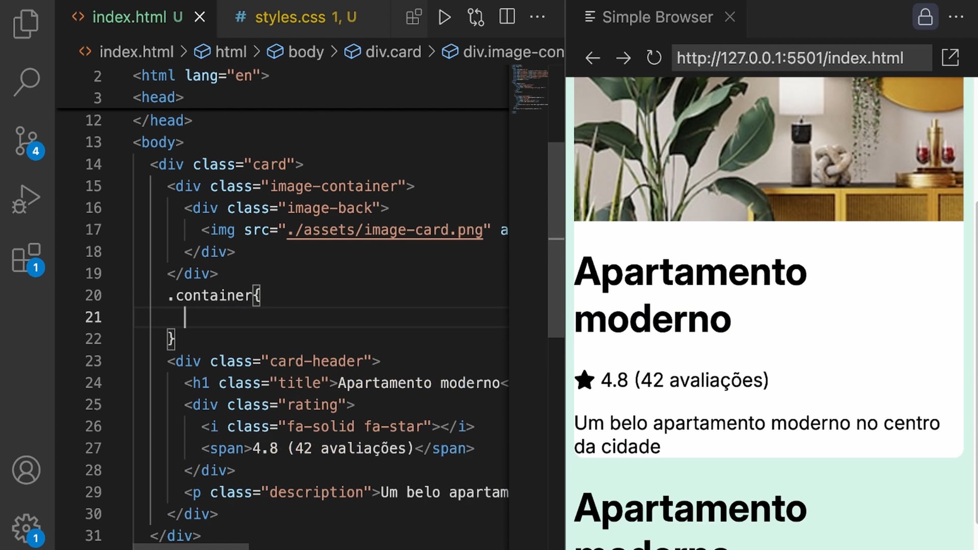Open the Search panel icon

tap(25, 81)
